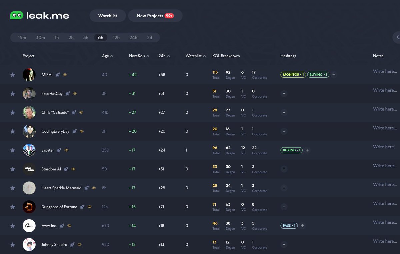This screenshot has width=400, height=254.
Task: Sort table by Watchlist column
Action: pos(196,56)
